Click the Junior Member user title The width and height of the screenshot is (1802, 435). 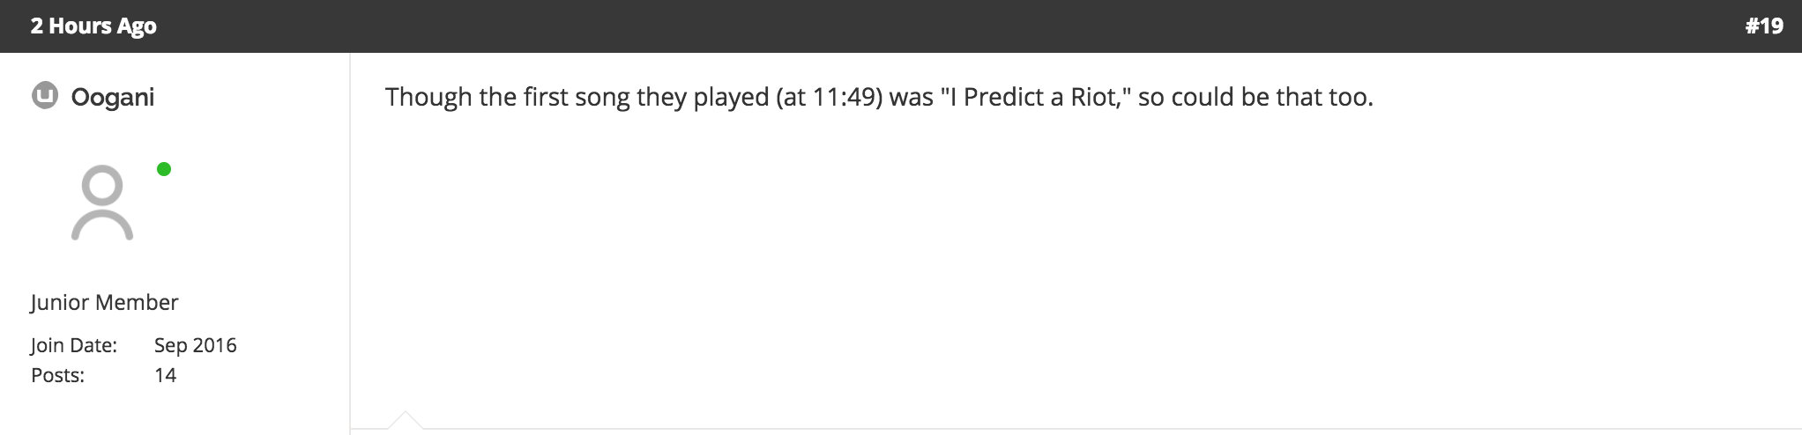point(105,302)
